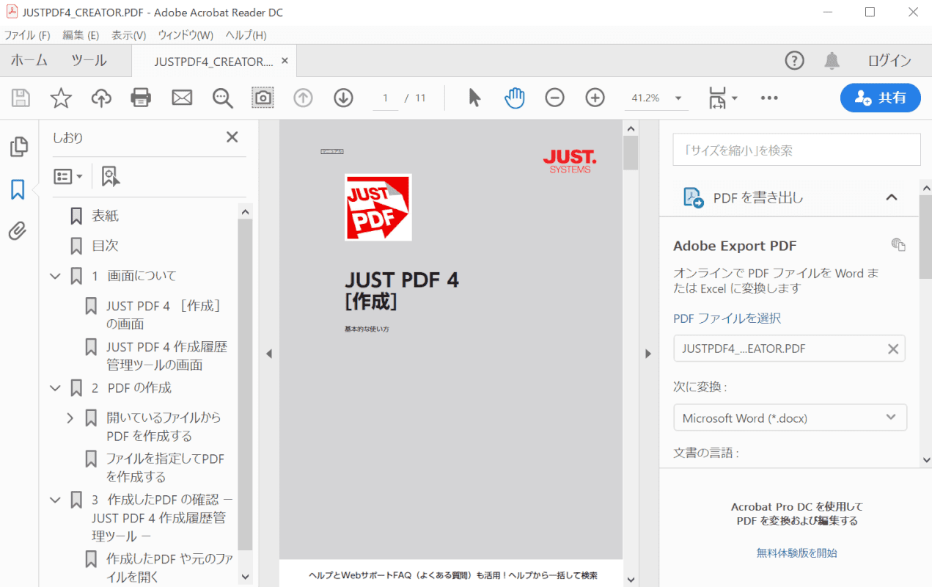The image size is (932, 587).
Task: Click the tools pane scrollbar thumb
Action: (x=925, y=237)
